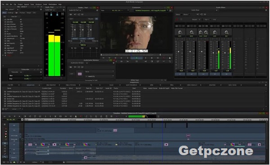Screen dimensions: 270x165
Task: Open the Help menu
Action: coord(60,4)
